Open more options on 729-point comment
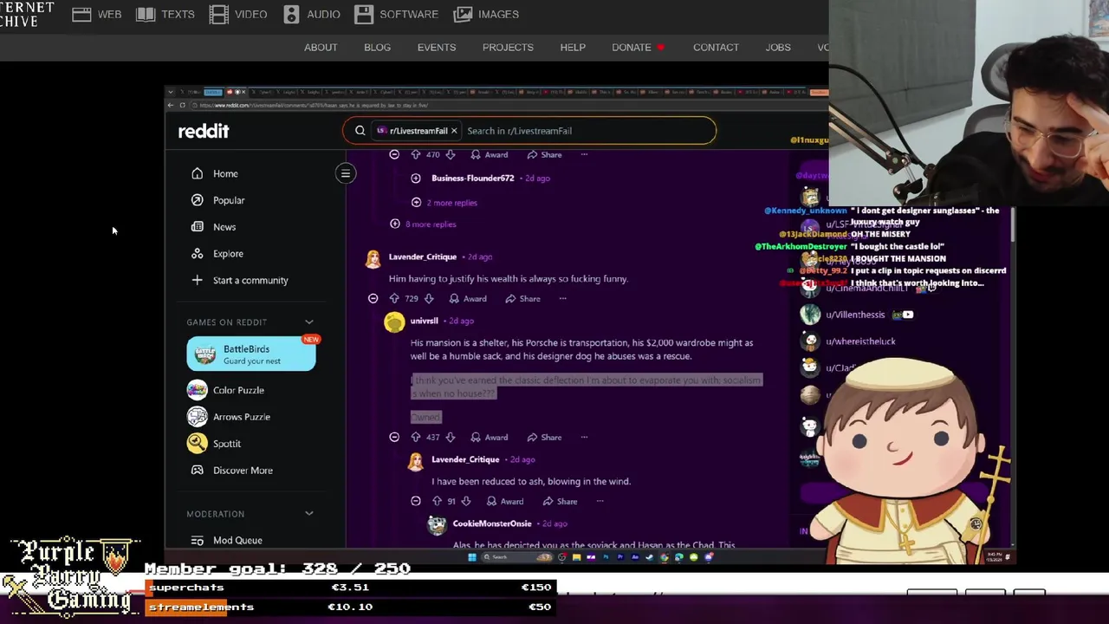Image resolution: width=1109 pixels, height=624 pixels. tap(562, 298)
